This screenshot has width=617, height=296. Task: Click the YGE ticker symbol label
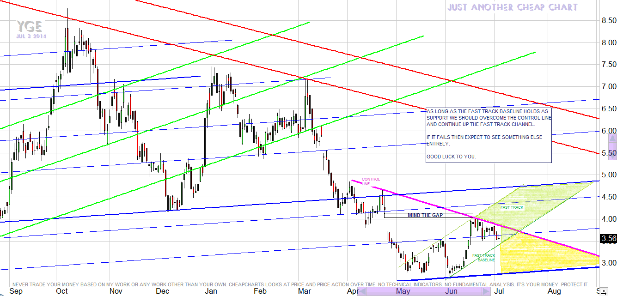(x=29, y=26)
